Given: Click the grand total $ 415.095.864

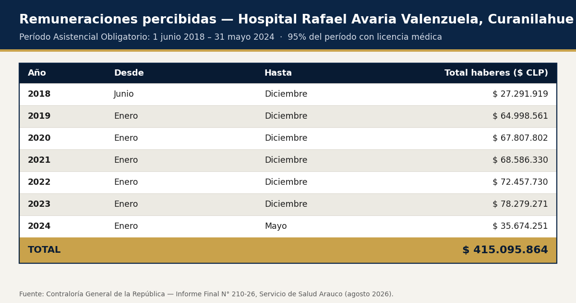Looking at the screenshot, I should (505, 250).
